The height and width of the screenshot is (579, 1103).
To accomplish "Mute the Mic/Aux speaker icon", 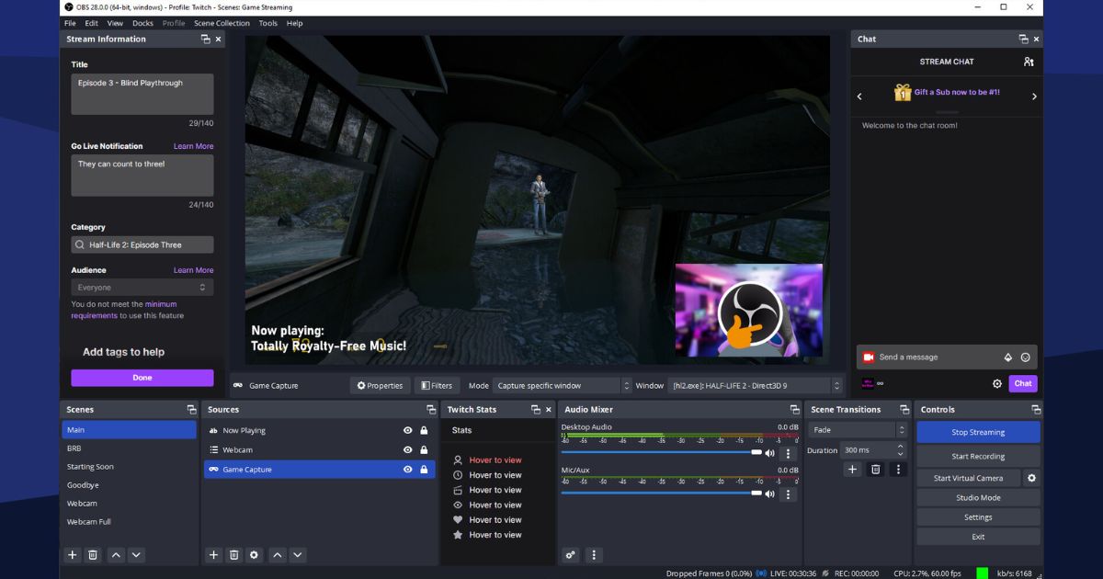I will coord(770,494).
